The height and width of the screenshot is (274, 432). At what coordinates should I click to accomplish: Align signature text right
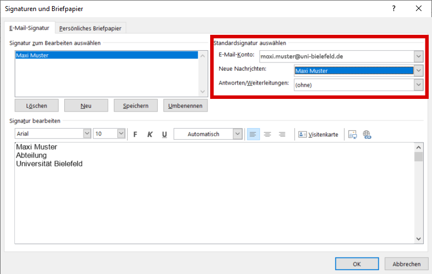tap(282, 134)
